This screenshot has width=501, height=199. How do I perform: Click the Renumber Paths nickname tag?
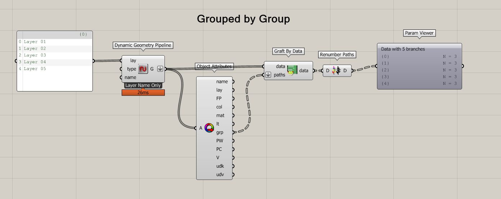tap(337, 55)
